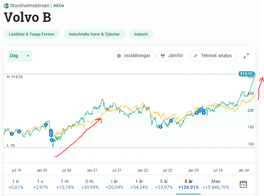Open Teknisk analys view

pyautogui.click(x=214, y=56)
